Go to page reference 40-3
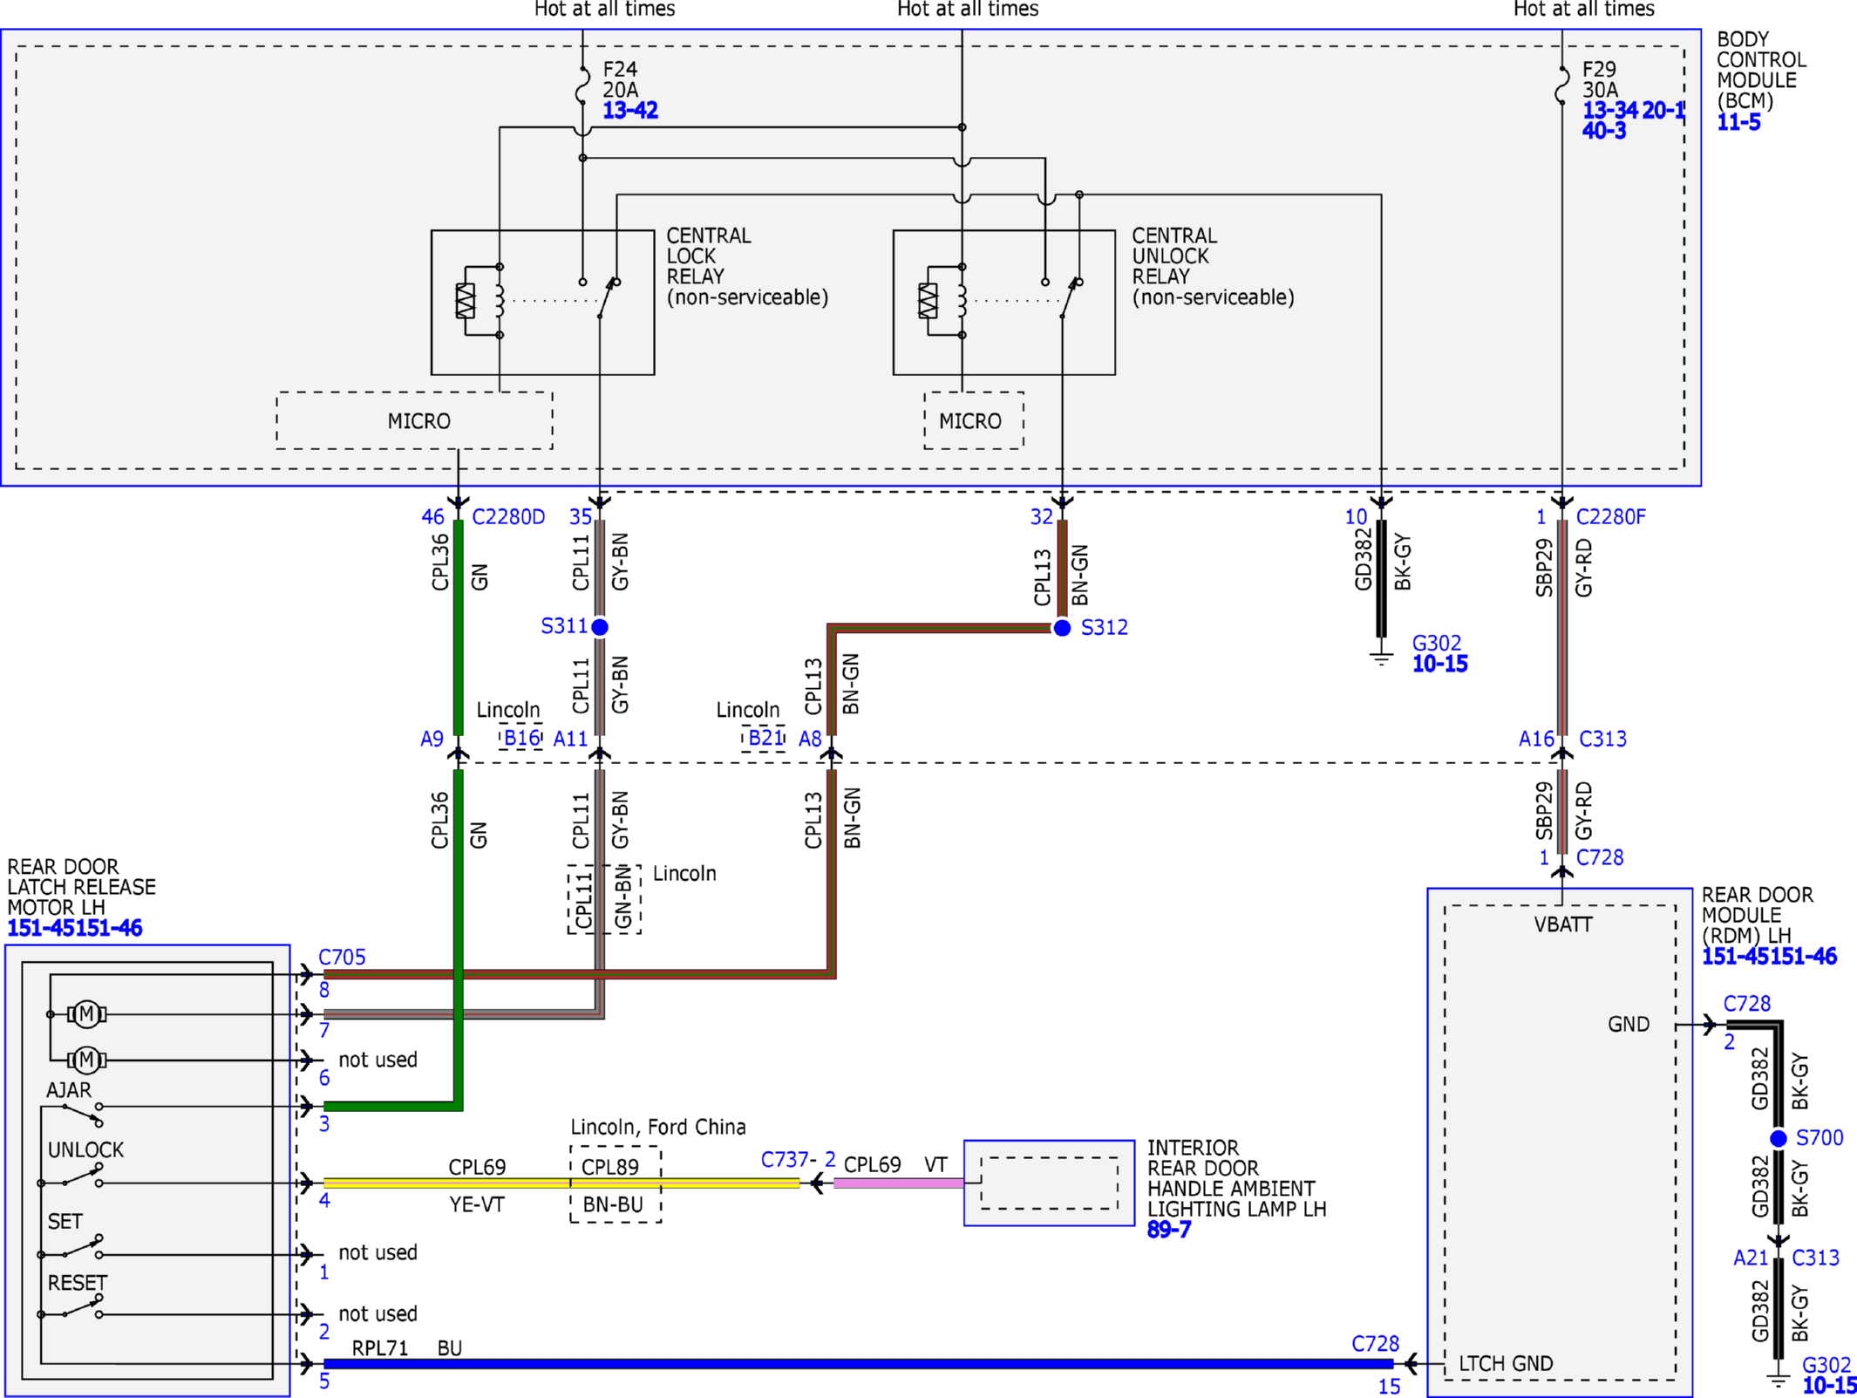 (1604, 131)
